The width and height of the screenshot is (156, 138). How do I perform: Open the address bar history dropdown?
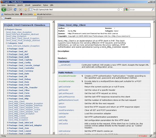(x=122, y=10)
